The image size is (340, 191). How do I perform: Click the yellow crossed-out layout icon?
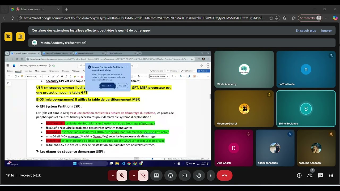[8, 36]
